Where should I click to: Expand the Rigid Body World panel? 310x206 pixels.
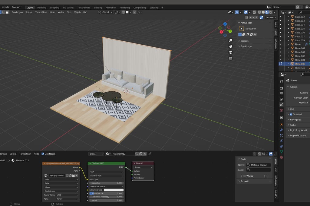point(298,130)
